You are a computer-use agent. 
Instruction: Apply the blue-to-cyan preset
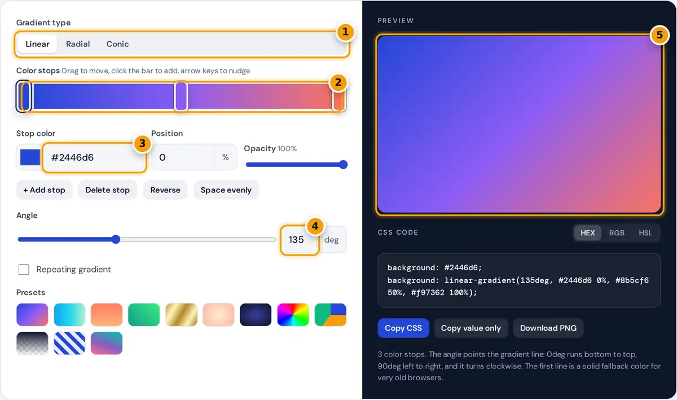click(69, 315)
